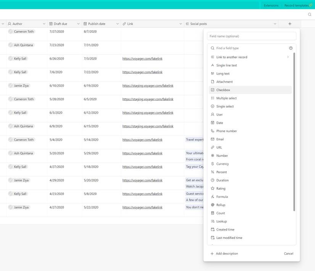The width and height of the screenshot is (315, 271).
Task: Click the Field name optional input box
Action: 251,35
